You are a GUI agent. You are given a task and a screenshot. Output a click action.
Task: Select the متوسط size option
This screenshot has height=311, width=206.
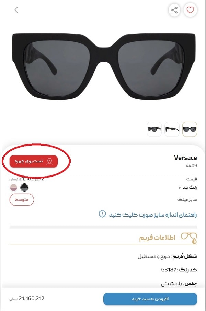22,200
